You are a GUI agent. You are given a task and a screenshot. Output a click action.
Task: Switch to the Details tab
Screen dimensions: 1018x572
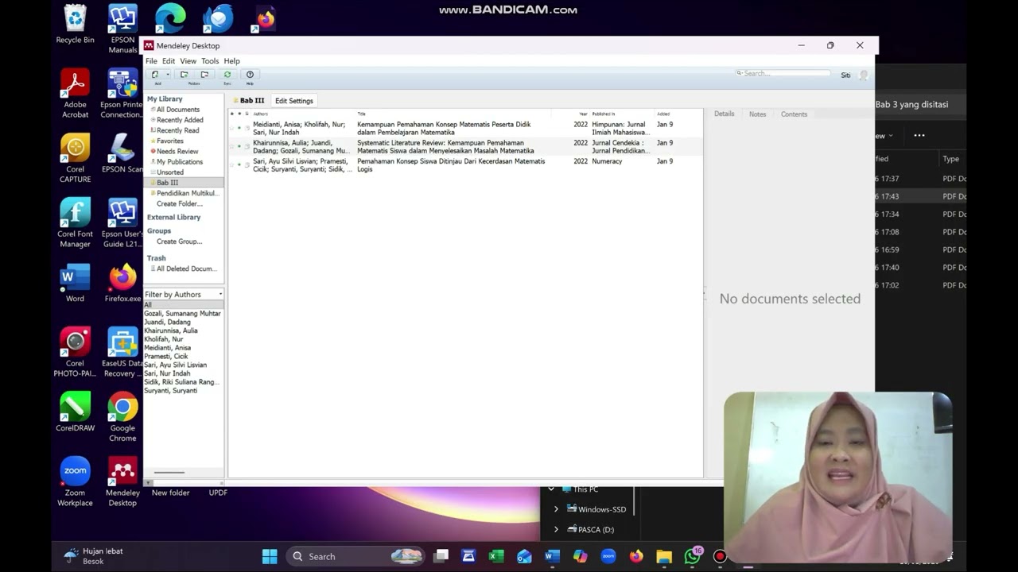tap(724, 114)
